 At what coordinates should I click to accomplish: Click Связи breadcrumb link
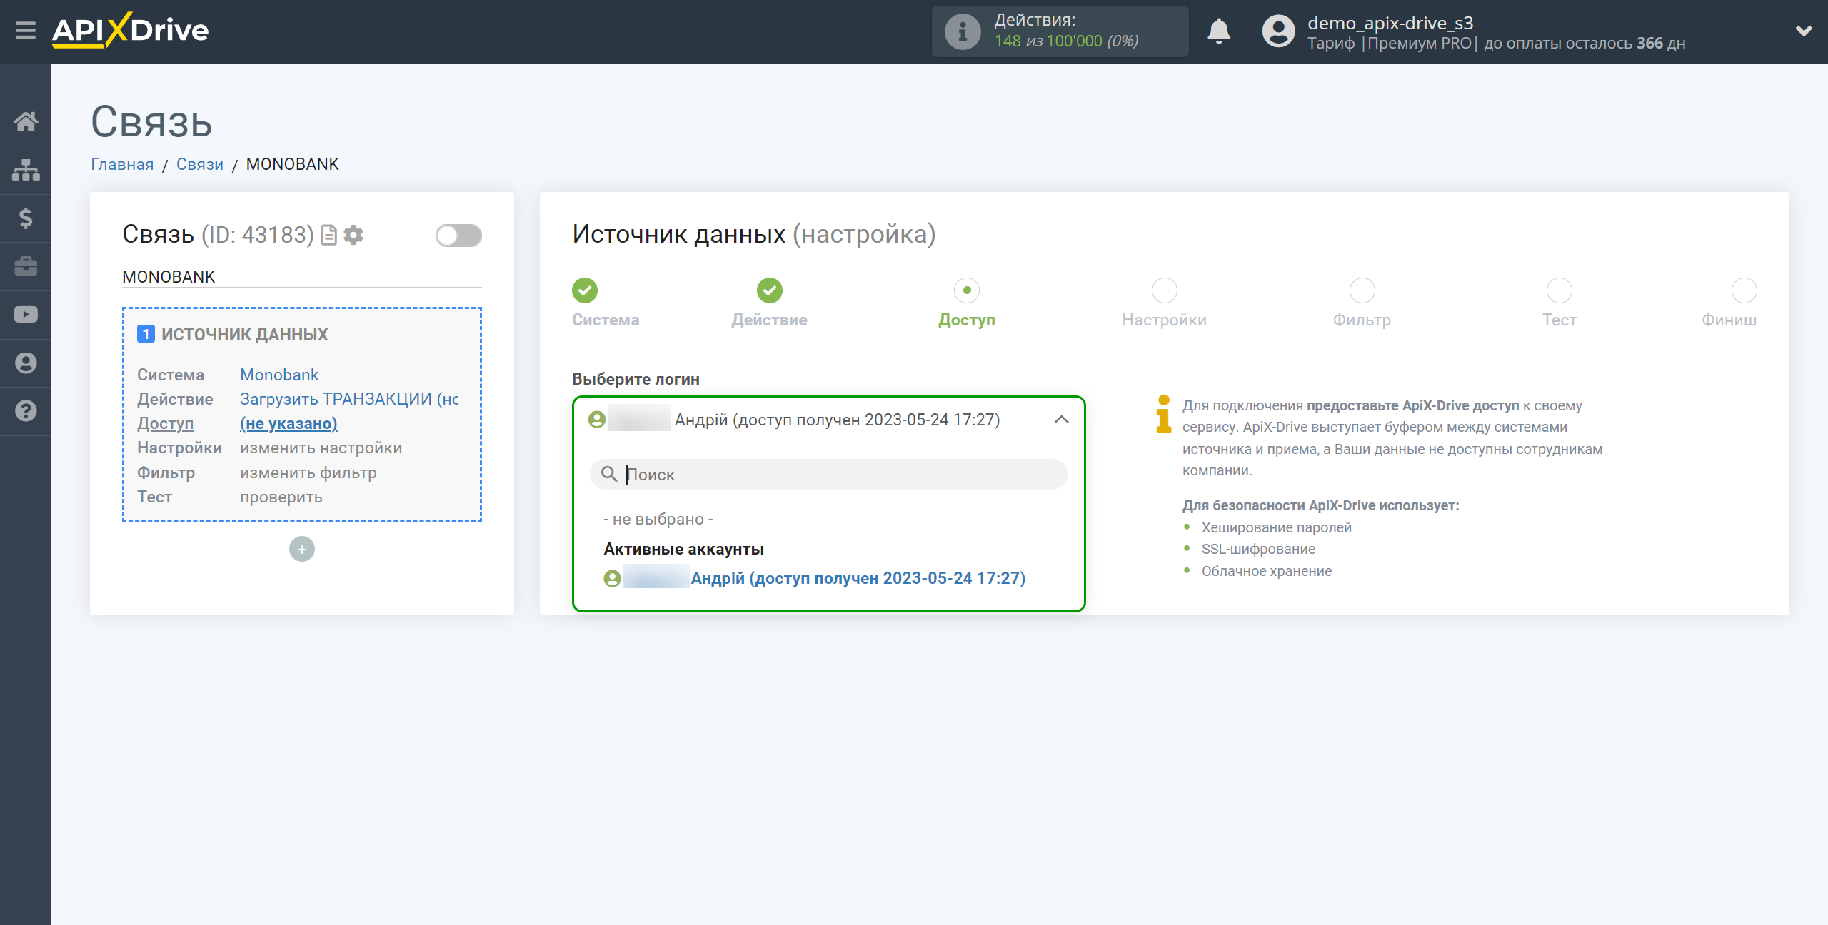point(200,164)
